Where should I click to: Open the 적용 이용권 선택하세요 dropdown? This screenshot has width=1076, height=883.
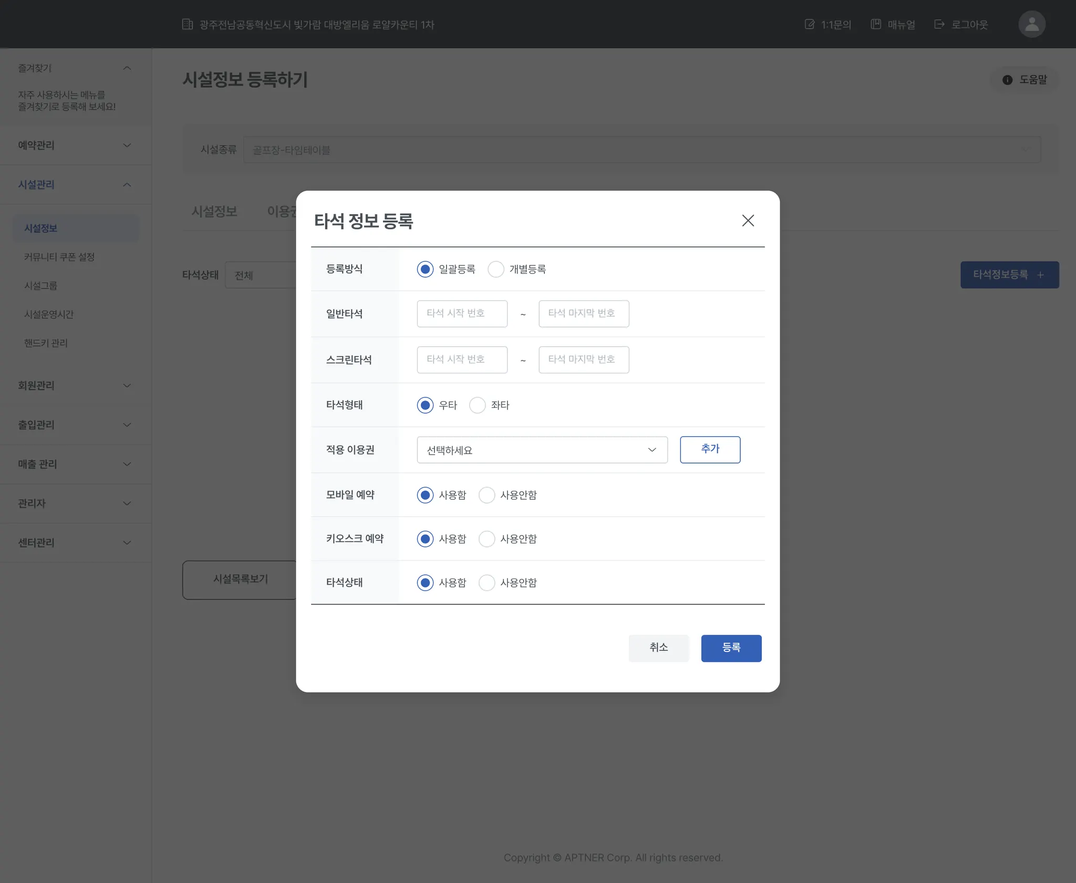coord(542,450)
